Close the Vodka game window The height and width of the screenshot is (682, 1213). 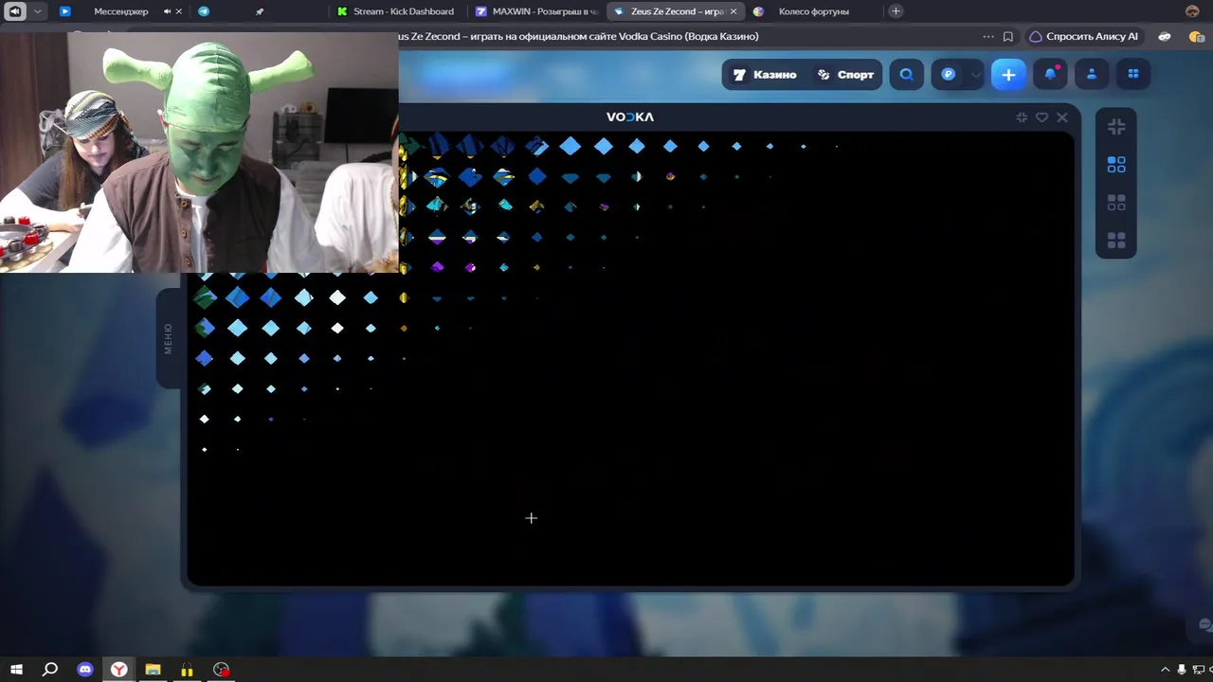point(1062,117)
